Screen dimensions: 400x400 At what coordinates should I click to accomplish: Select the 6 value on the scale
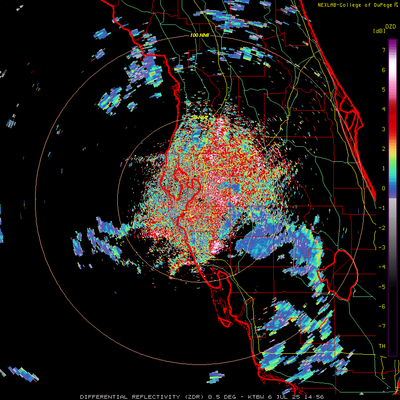[x=384, y=70]
